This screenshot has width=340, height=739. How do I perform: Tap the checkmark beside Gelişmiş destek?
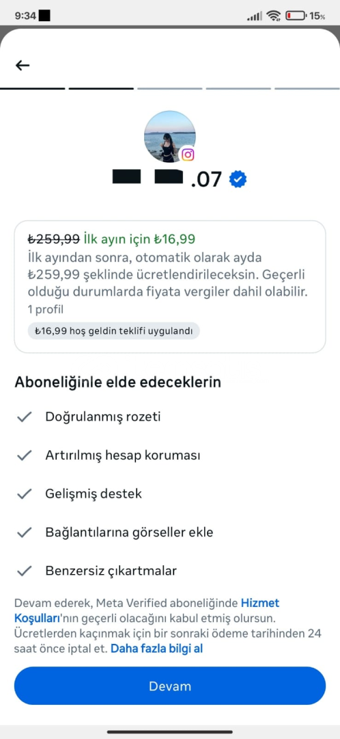click(x=24, y=494)
